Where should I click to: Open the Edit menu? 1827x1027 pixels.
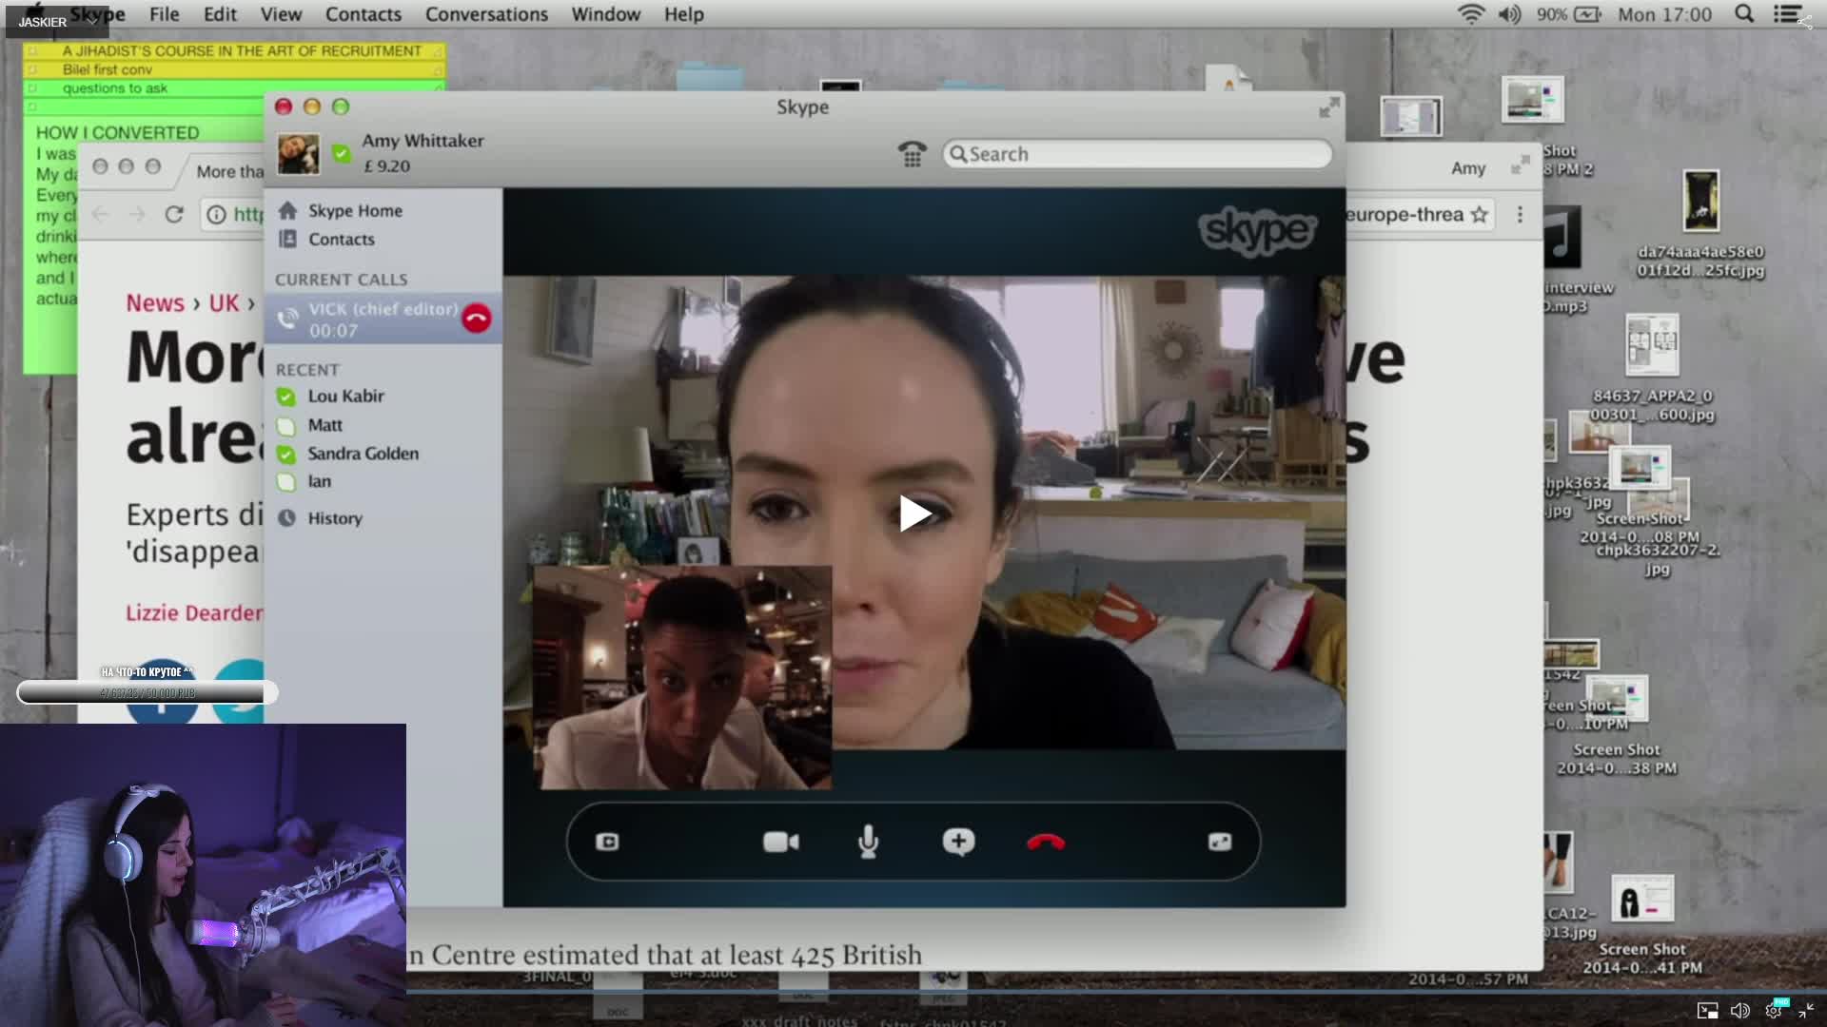click(220, 14)
